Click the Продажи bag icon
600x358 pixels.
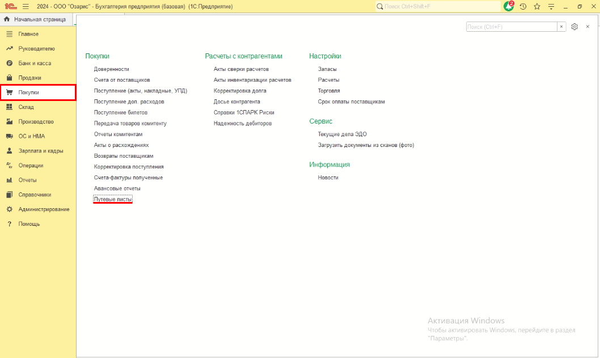9,78
